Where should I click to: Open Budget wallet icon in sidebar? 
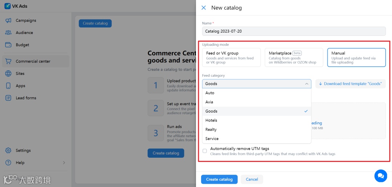coord(8,45)
